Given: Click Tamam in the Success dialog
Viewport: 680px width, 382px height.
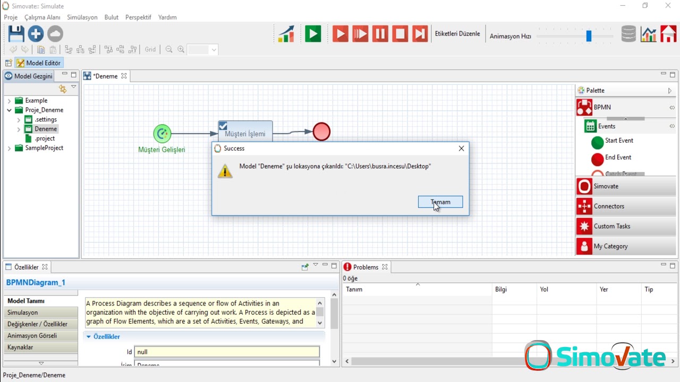Looking at the screenshot, I should [x=440, y=202].
